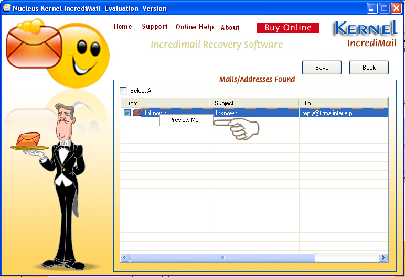Viewport: 405px width, 277px height.
Task: Sort by the To column header
Action: (343, 103)
